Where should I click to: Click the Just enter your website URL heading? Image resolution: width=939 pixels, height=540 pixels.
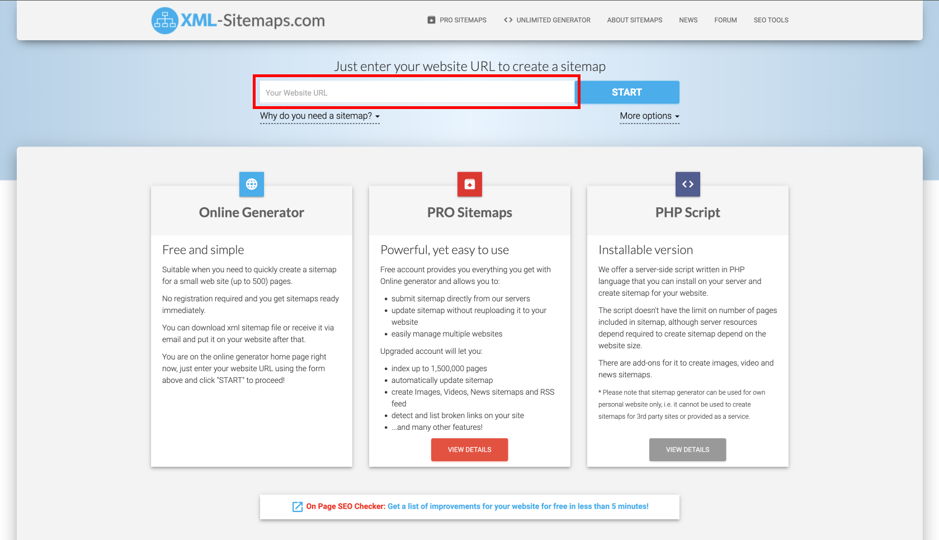tap(470, 67)
